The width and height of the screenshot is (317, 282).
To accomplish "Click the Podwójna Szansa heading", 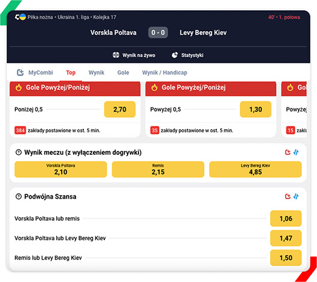I will [x=50, y=196].
